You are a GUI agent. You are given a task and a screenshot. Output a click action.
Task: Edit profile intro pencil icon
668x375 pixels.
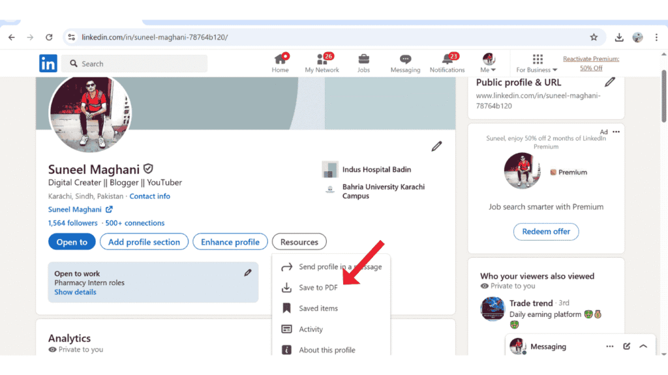click(436, 146)
